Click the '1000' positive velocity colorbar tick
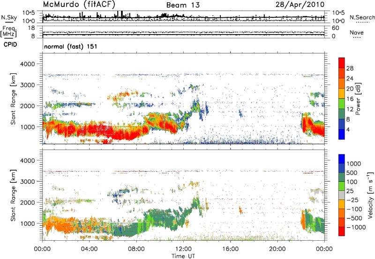 coord(354,164)
